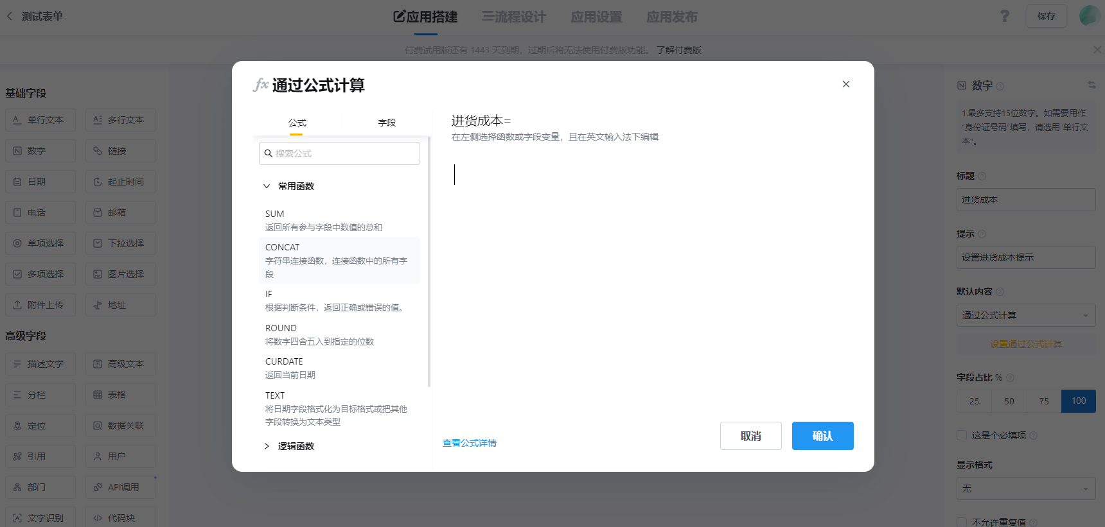Add a 用户 field
Screen dimensions: 1105x527
(121, 456)
